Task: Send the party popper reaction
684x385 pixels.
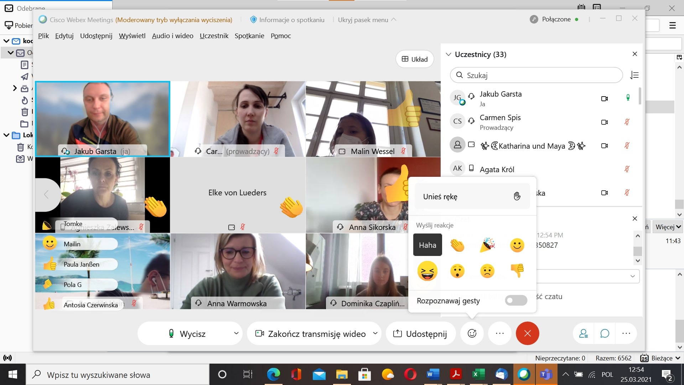Action: 487,245
